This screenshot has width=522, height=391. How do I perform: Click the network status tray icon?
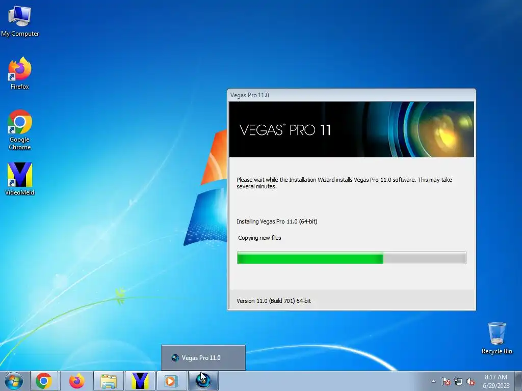[458, 381]
